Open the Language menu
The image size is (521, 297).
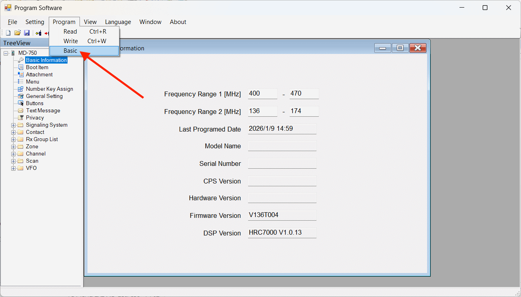coord(118,22)
